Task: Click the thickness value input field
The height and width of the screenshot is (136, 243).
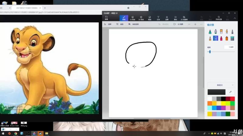Action: 229,47
